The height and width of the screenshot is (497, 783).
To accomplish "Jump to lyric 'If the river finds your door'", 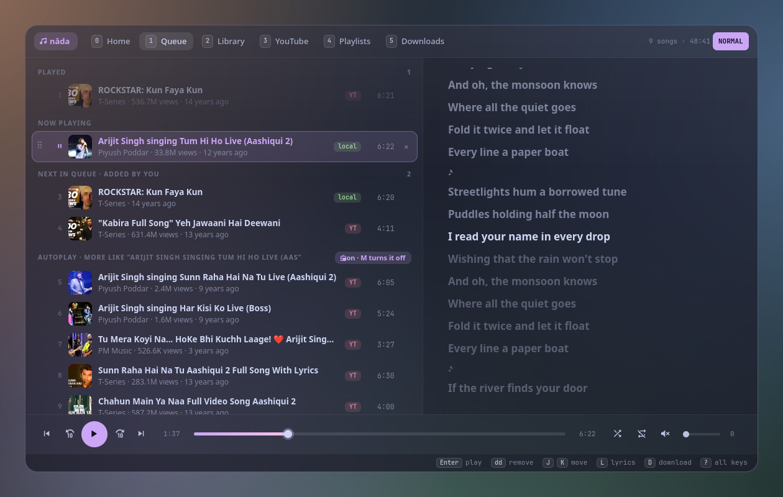I will tap(518, 388).
